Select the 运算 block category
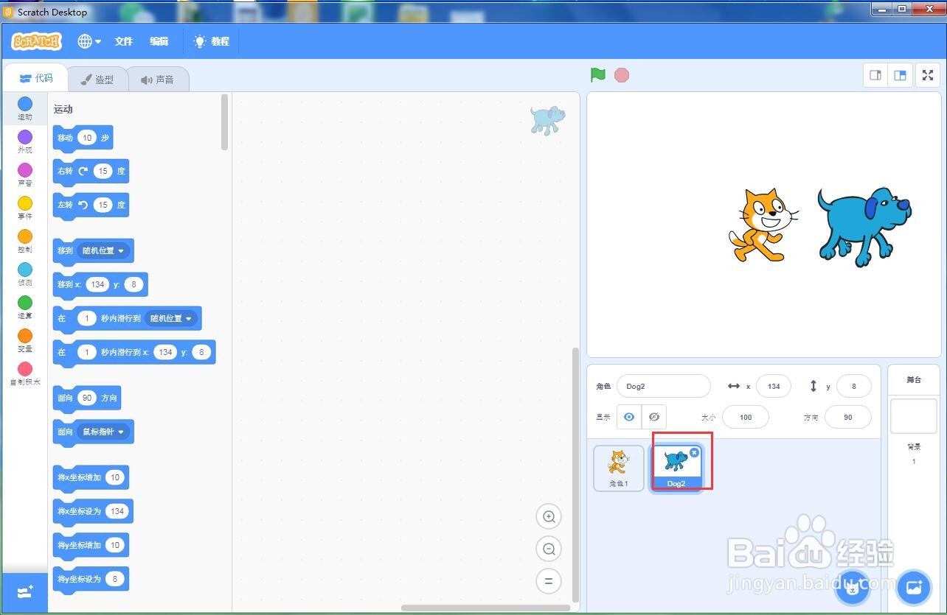 click(x=25, y=307)
